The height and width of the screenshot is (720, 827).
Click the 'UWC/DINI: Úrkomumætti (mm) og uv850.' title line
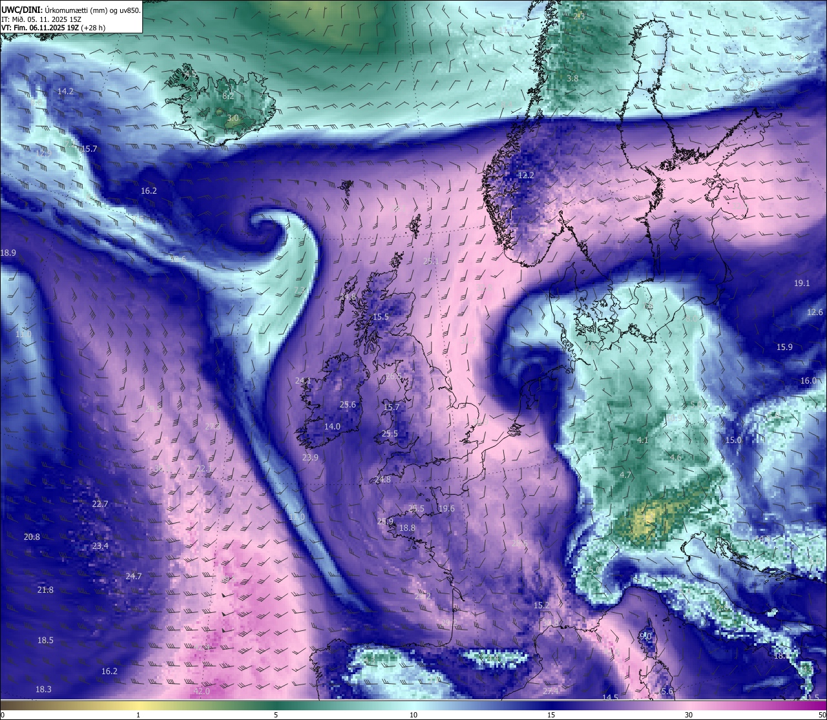pyautogui.click(x=71, y=10)
